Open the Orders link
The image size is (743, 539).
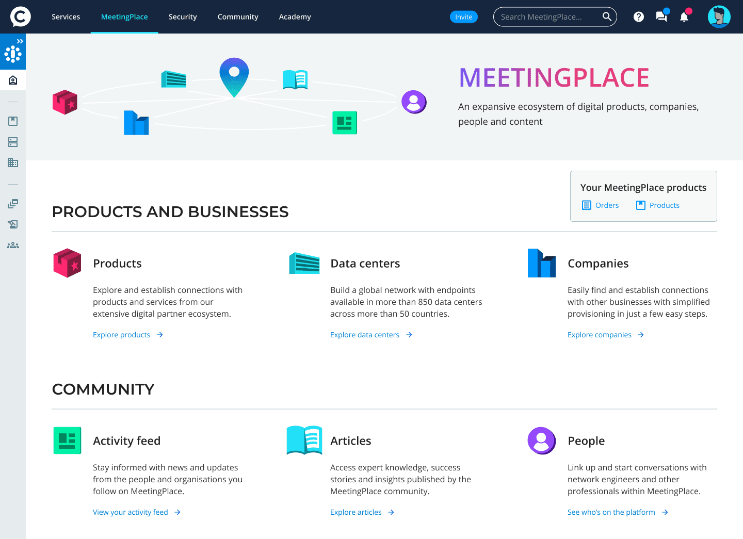click(606, 205)
